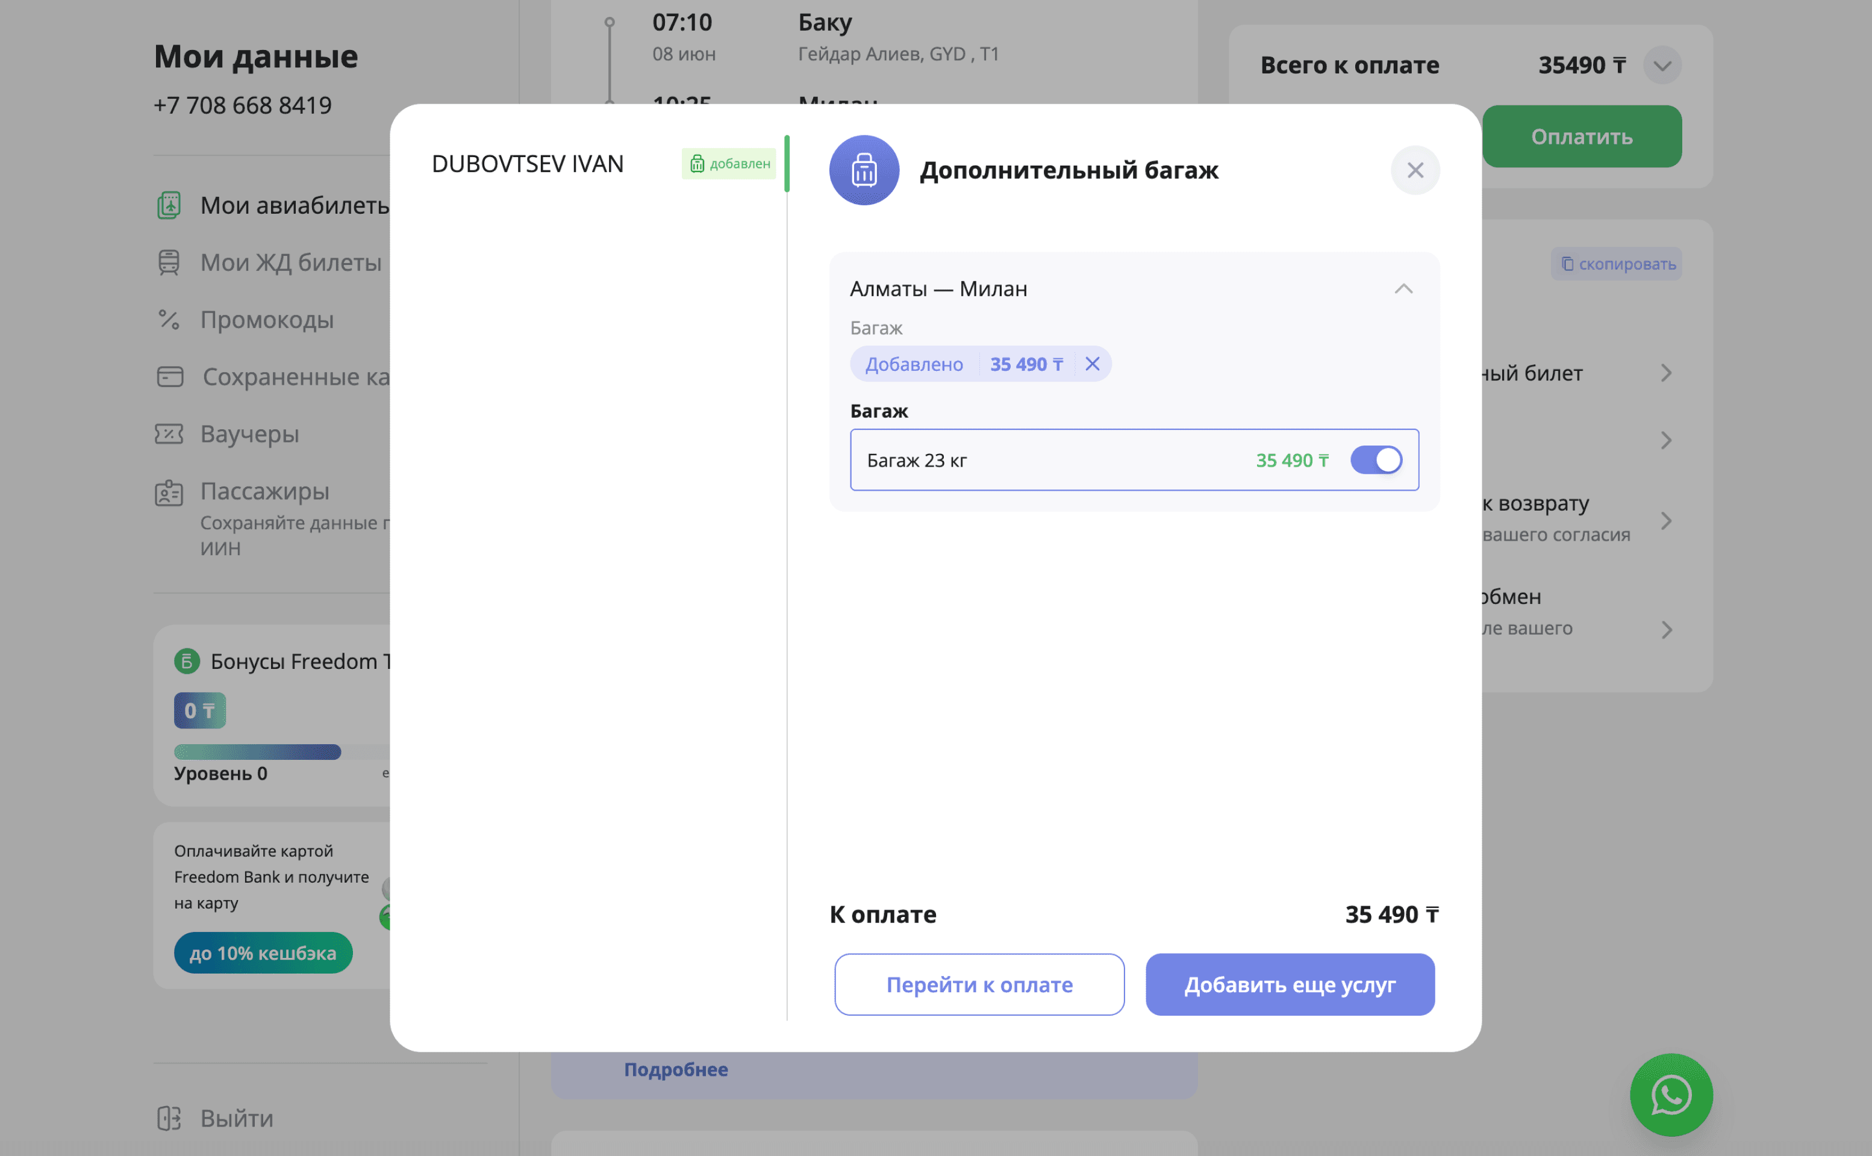
Task: Click the Мои авиабилеты ticket icon
Action: coord(169,205)
